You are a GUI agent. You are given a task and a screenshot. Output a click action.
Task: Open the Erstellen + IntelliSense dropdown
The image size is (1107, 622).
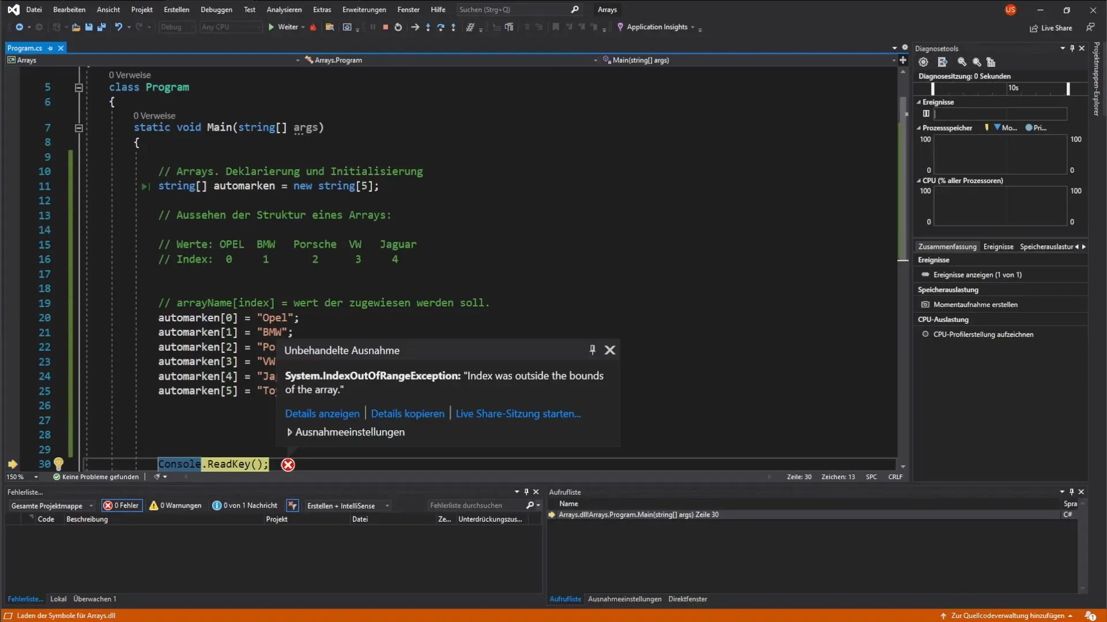[347, 506]
